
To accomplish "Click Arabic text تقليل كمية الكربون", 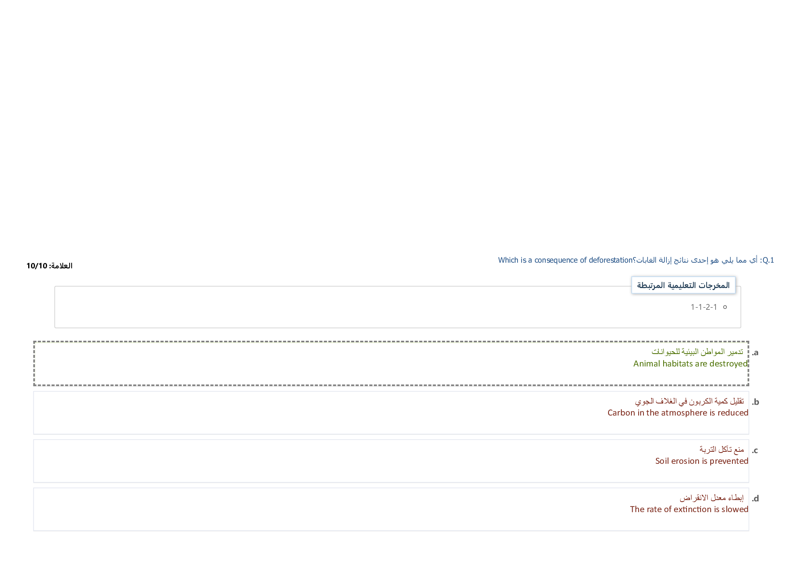I will pyautogui.click(x=689, y=401).
